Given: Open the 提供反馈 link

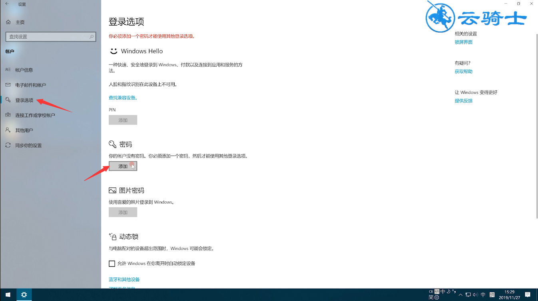Looking at the screenshot, I should [464, 101].
